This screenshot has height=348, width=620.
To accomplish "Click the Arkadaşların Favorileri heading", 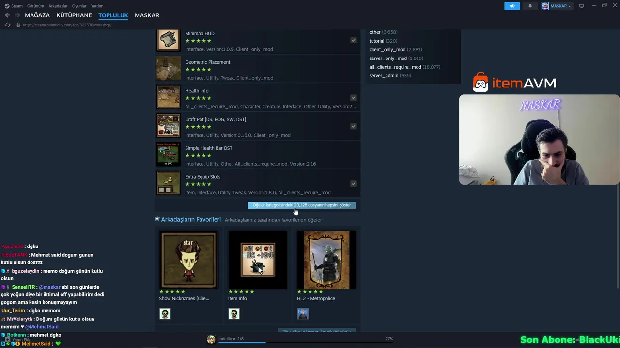I will click(191, 219).
